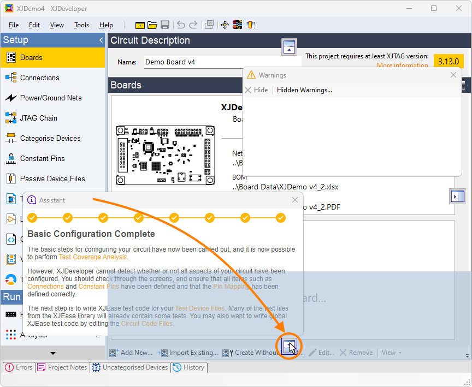The height and width of the screenshot is (387, 472).
Task: Close the Warnings popup panel
Action: click(x=453, y=75)
